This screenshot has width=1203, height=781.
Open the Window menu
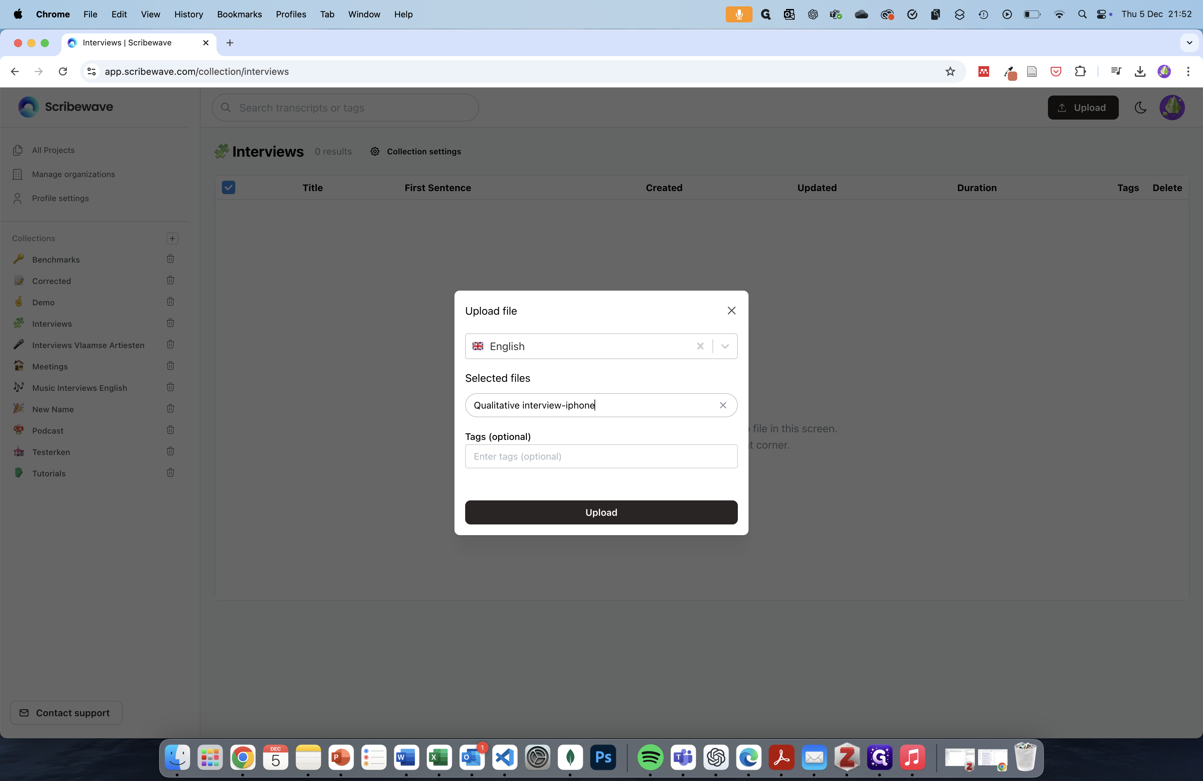point(364,14)
